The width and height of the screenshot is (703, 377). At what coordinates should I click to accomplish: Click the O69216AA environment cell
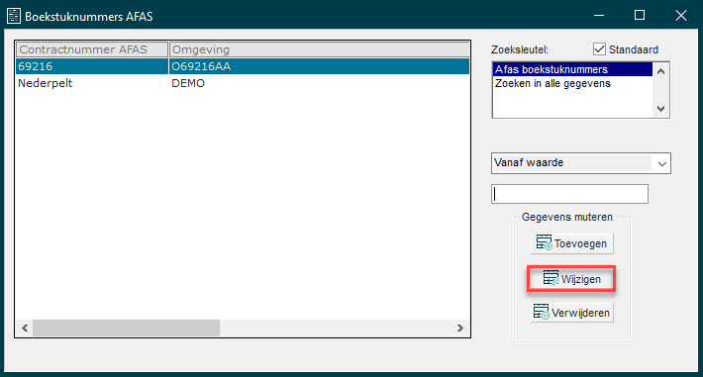(x=319, y=66)
